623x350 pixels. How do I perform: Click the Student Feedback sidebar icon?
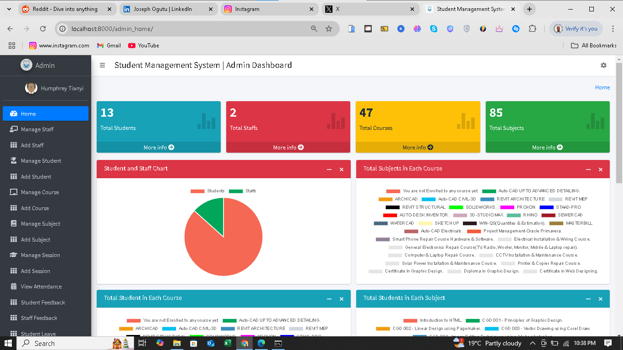(x=14, y=302)
